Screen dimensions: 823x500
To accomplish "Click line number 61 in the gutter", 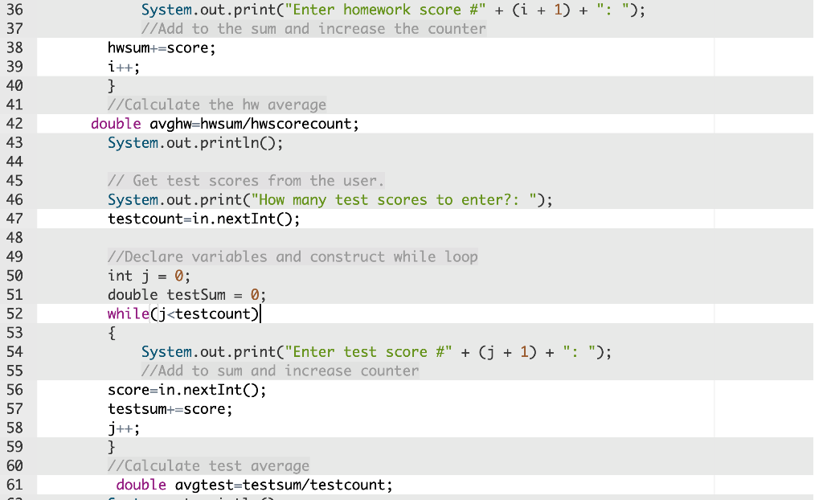I will pyautogui.click(x=14, y=484).
